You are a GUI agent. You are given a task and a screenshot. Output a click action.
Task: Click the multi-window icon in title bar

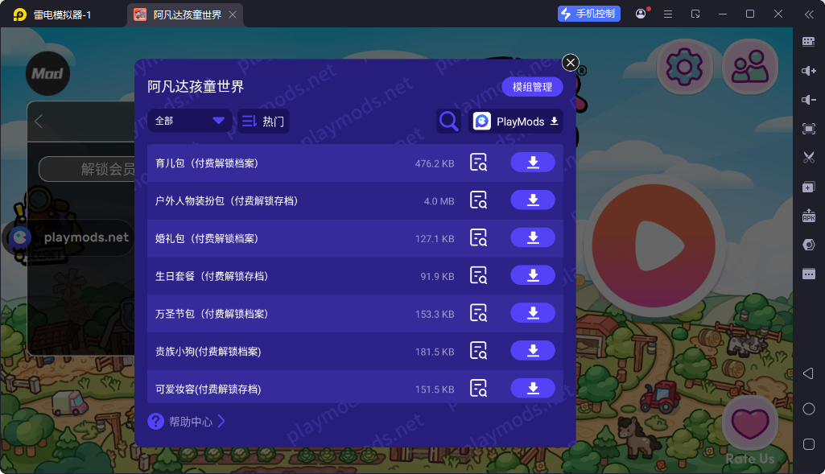tap(695, 14)
